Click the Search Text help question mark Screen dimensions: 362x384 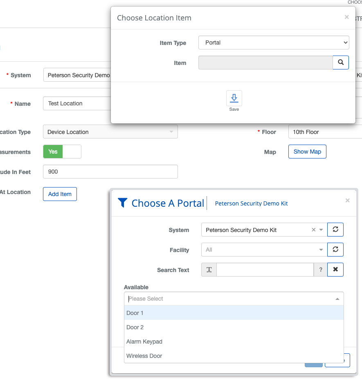point(321,270)
